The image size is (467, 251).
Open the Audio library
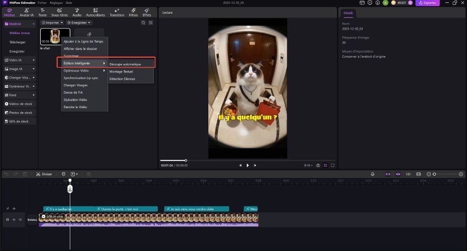point(77,13)
